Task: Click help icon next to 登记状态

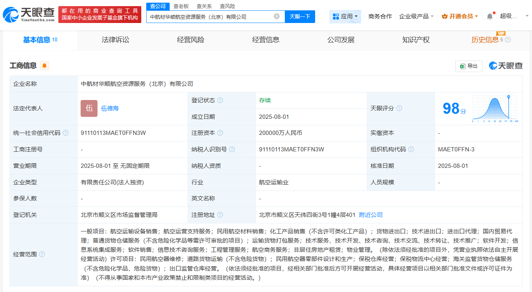Action: pos(220,100)
